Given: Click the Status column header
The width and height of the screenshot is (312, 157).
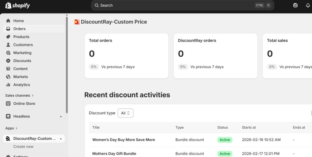Looking at the screenshot, I should coord(223,127).
